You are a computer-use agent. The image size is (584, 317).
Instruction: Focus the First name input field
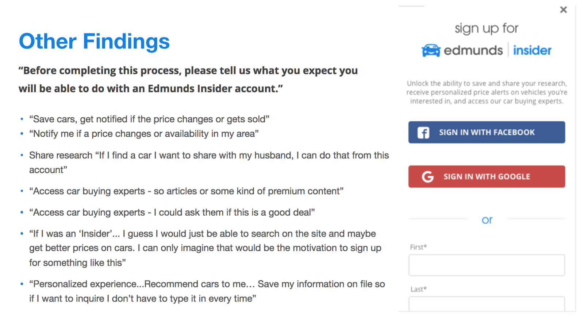coord(487,265)
